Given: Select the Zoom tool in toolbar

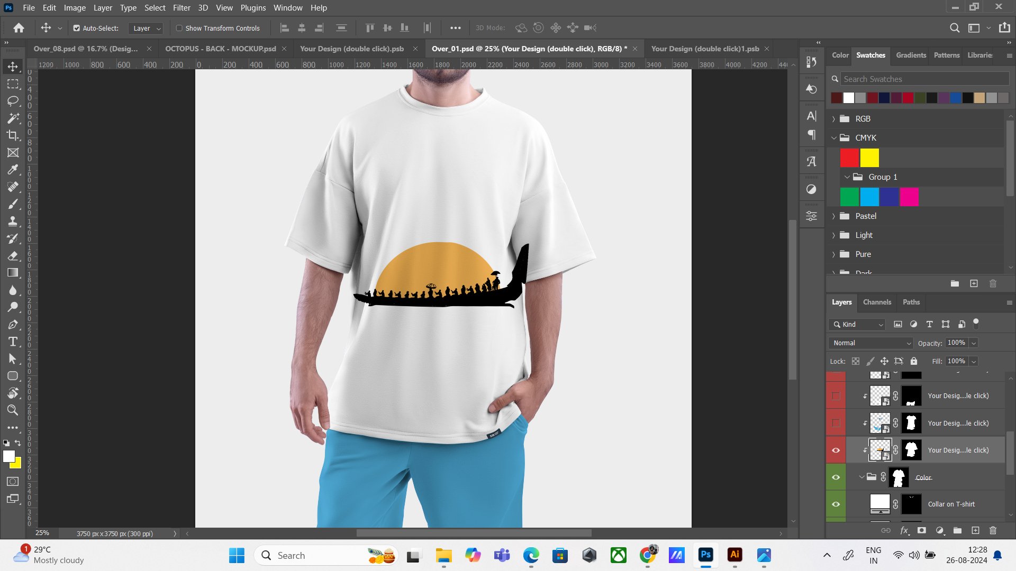Looking at the screenshot, I should (x=13, y=410).
